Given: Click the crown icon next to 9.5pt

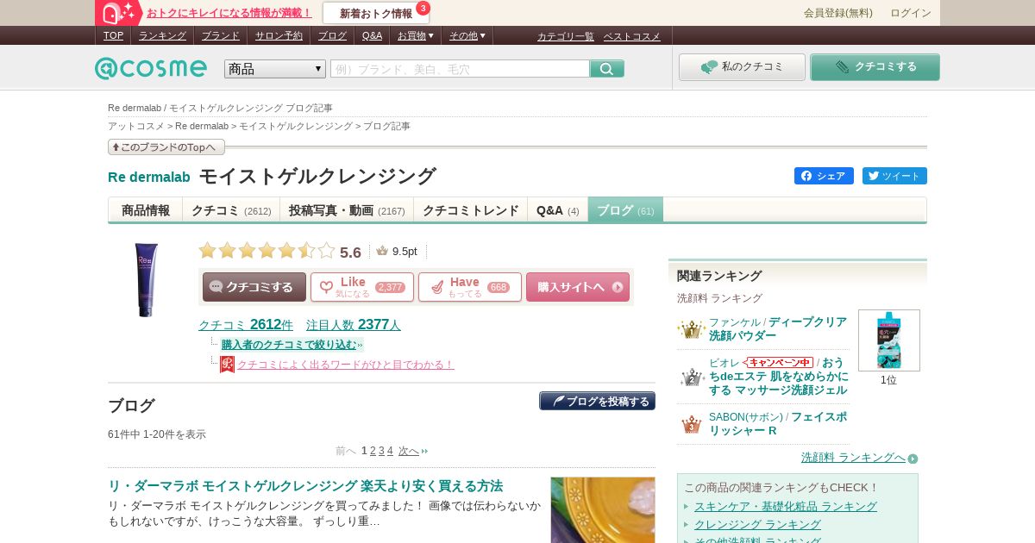Looking at the screenshot, I should click(382, 251).
